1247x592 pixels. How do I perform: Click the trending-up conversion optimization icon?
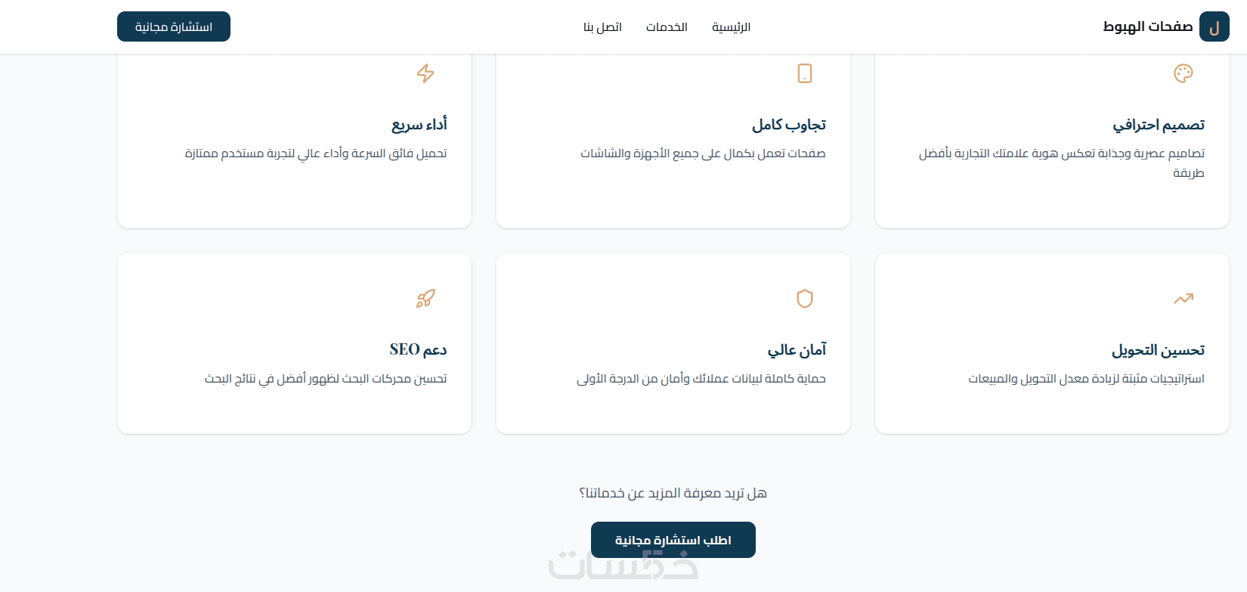(x=1183, y=299)
